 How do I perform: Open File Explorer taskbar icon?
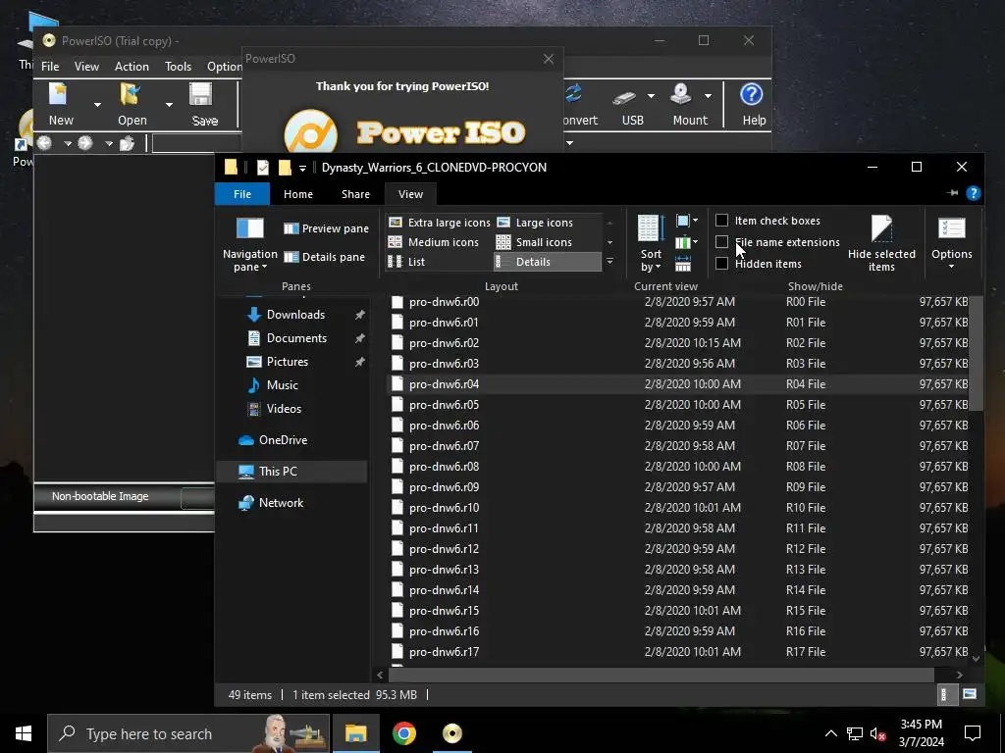355,733
